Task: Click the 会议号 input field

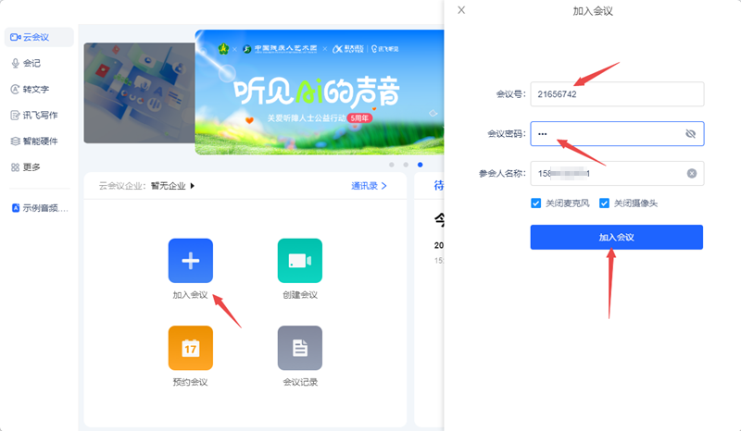Action: click(x=617, y=94)
